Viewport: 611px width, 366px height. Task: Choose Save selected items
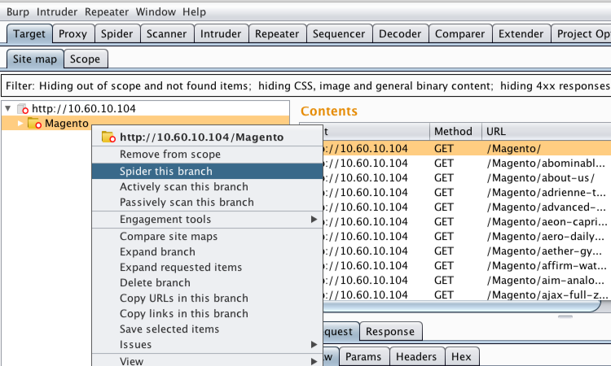pyautogui.click(x=207, y=329)
